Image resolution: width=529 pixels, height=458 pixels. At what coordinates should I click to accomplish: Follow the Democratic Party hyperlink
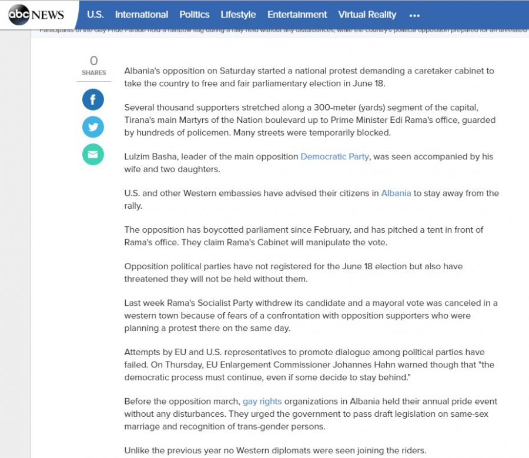(x=334, y=157)
